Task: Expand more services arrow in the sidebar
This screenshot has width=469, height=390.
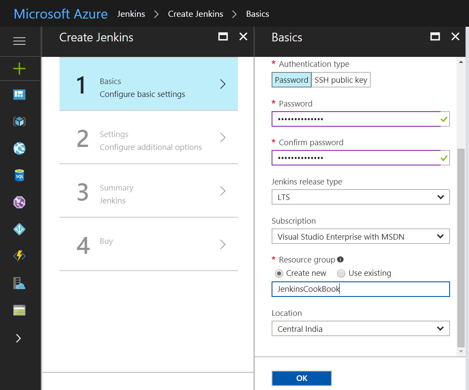Action: (19, 338)
